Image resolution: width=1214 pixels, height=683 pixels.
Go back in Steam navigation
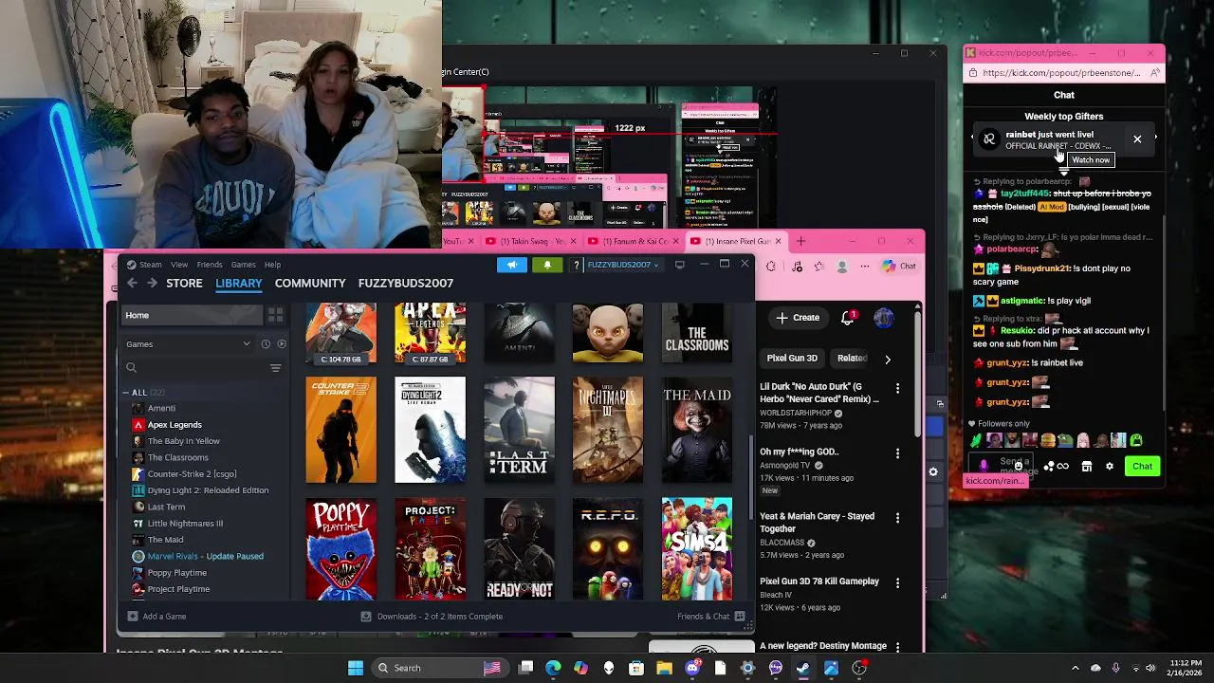coord(133,283)
